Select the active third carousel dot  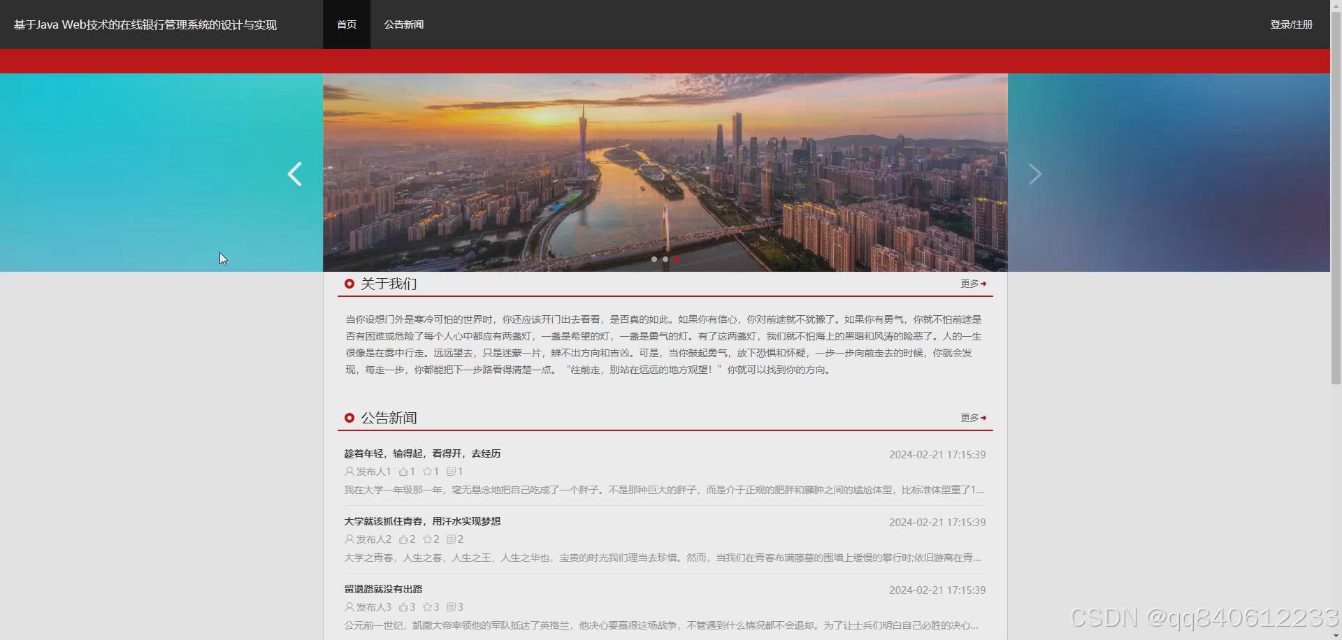pos(677,259)
